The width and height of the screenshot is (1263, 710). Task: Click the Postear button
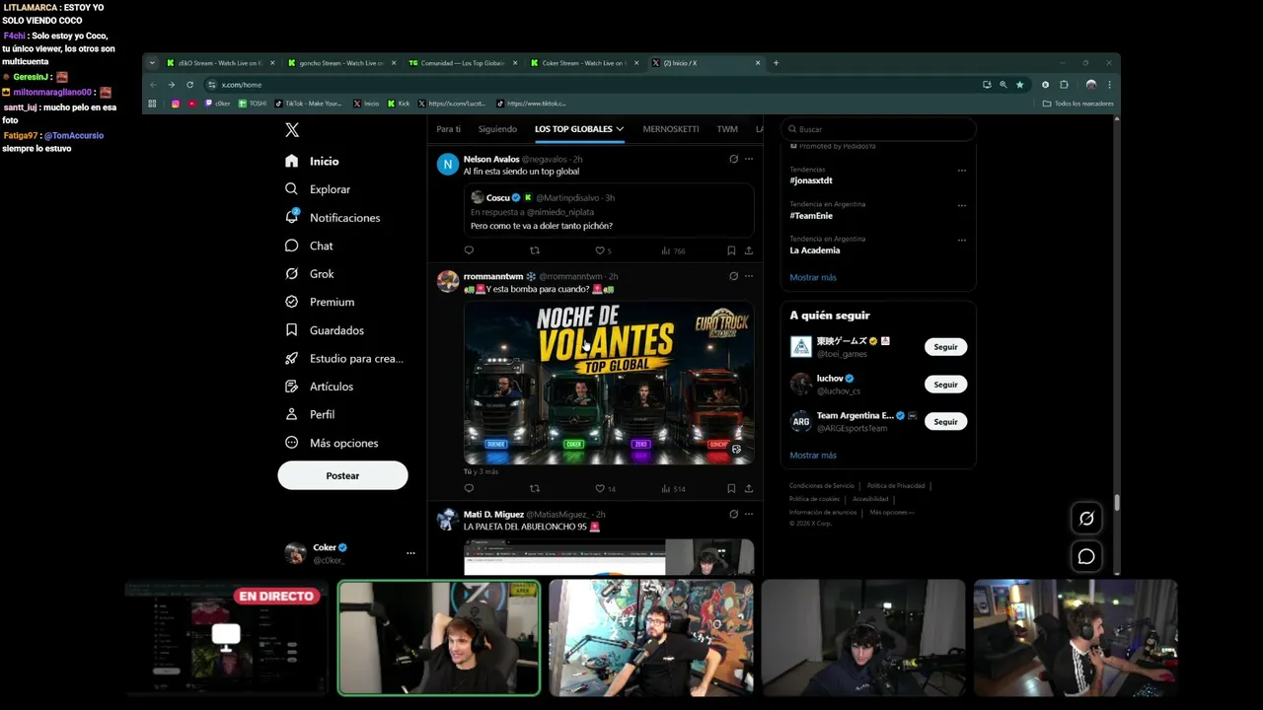[342, 475]
